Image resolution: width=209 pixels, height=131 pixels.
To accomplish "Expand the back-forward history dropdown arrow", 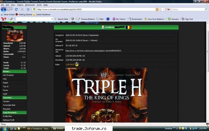I will point(12,9).
